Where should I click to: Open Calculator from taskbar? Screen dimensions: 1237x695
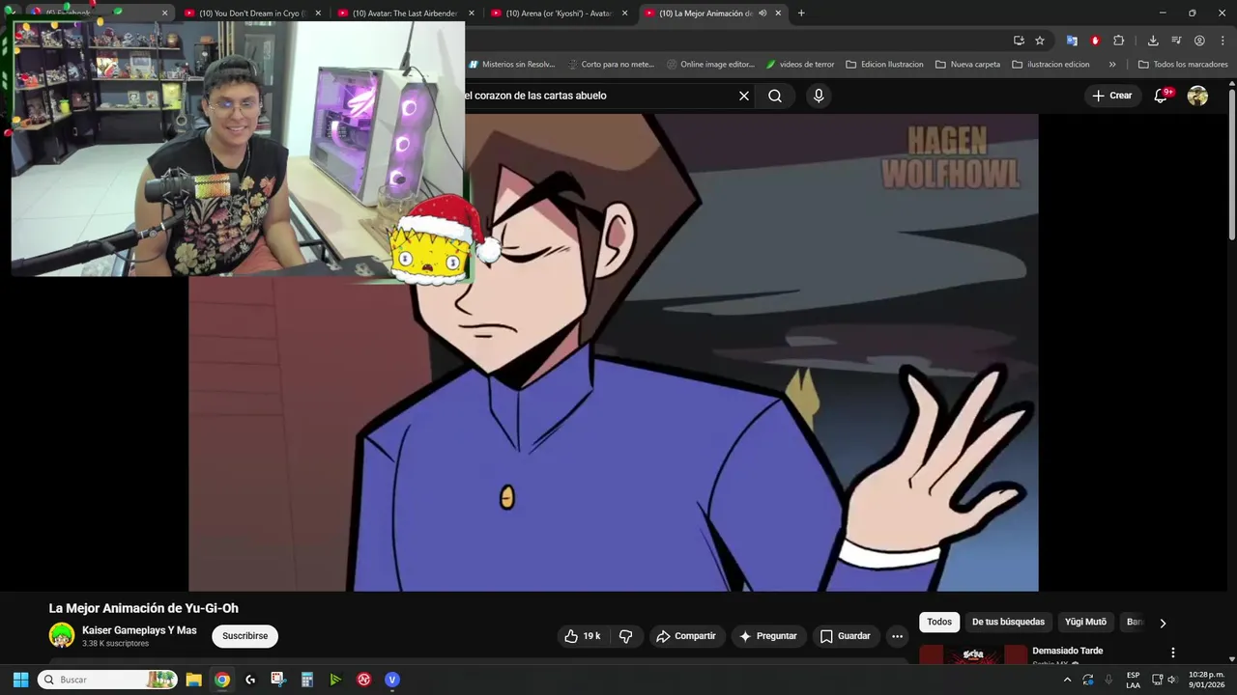pos(306,680)
